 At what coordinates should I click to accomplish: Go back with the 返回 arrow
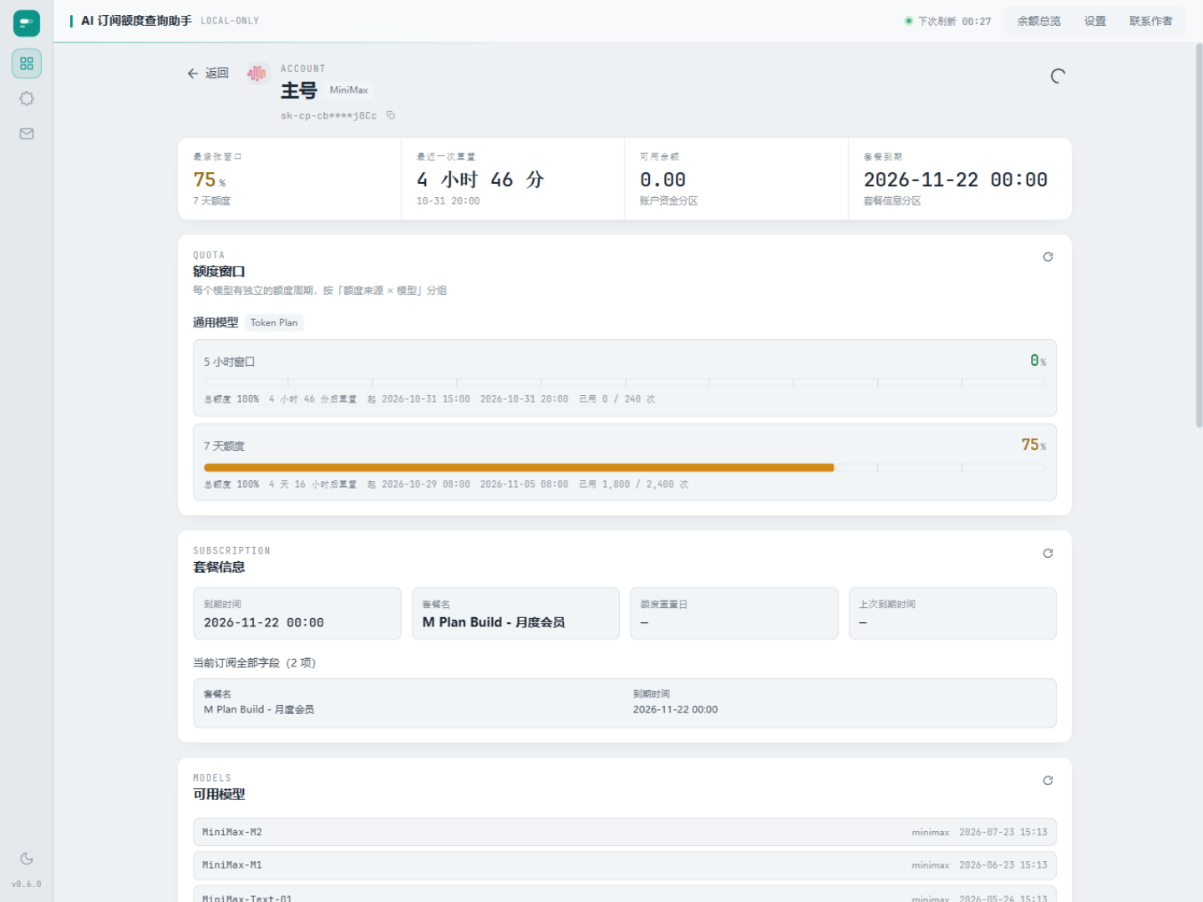coord(207,73)
